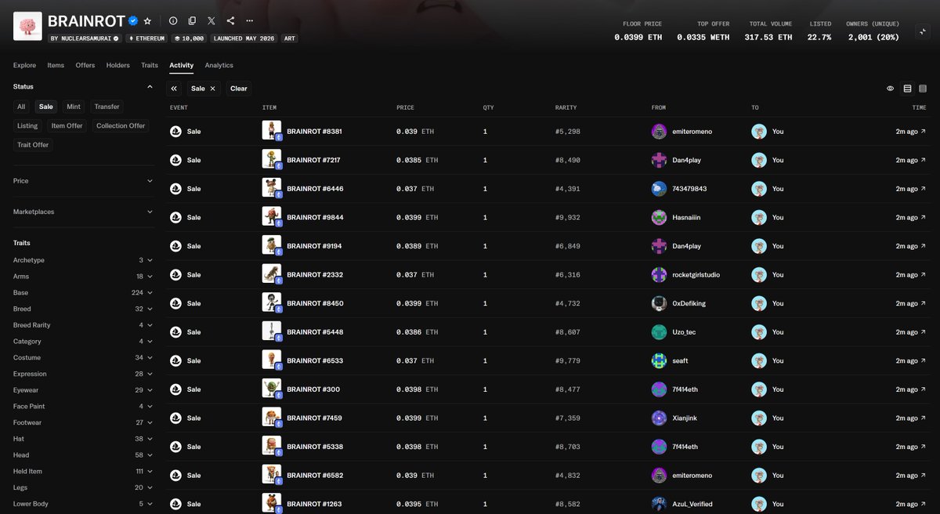The width and height of the screenshot is (940, 514).
Task: Collapse the filter sidebar with double-arrow icon
Action: 174,89
